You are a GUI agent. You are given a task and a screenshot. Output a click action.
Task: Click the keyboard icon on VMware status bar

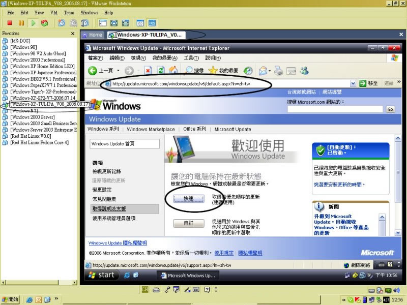(156, 290)
